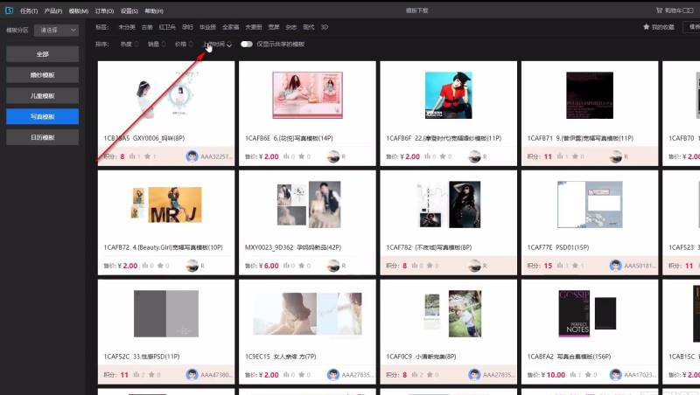Open the MXY0023_9D362 template thumbnail

[x=309, y=204]
